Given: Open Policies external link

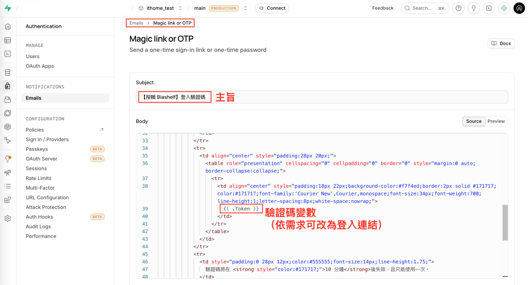Looking at the screenshot, I should click(65, 130).
